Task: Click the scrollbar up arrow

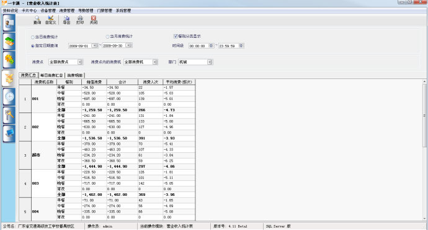Action: [424, 81]
